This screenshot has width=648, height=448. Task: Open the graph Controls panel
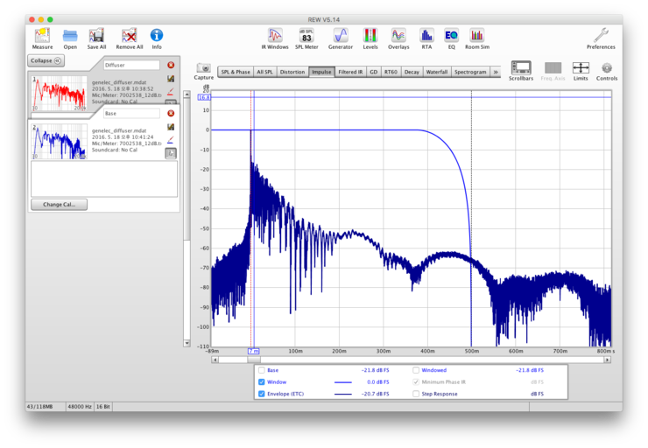tap(607, 68)
